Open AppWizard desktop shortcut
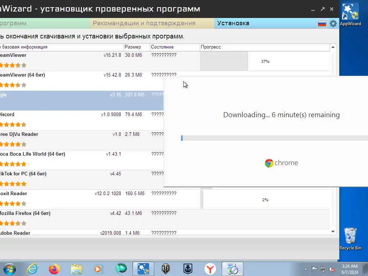This screenshot has width=368, height=276. click(x=350, y=14)
